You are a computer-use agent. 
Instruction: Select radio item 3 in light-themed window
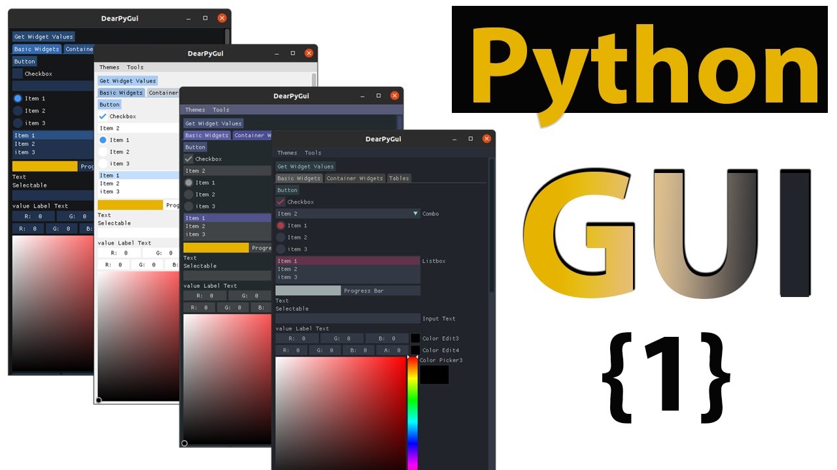click(103, 163)
